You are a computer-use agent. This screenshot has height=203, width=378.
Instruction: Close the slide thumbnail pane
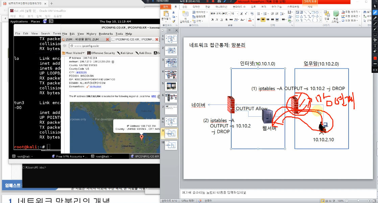[177, 31]
